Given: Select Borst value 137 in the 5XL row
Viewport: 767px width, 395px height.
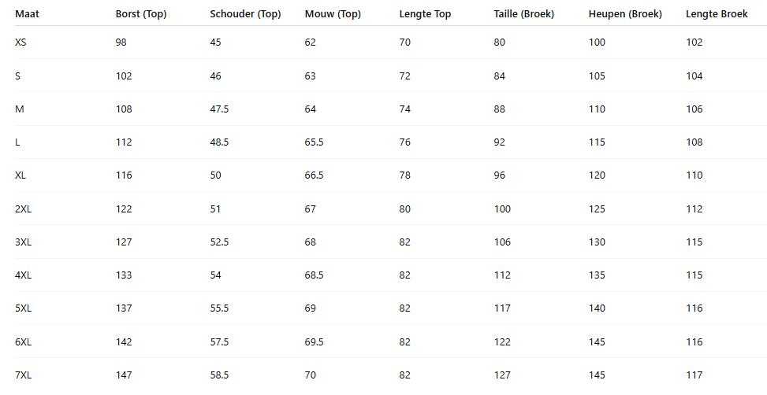Looking at the screenshot, I should click(x=124, y=308).
